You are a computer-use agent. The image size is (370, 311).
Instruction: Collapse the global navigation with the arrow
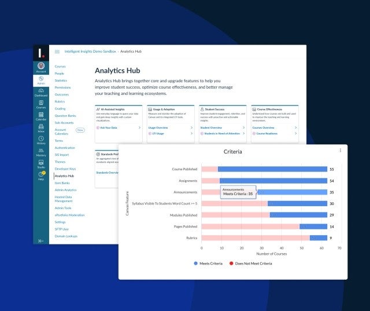pos(40,240)
